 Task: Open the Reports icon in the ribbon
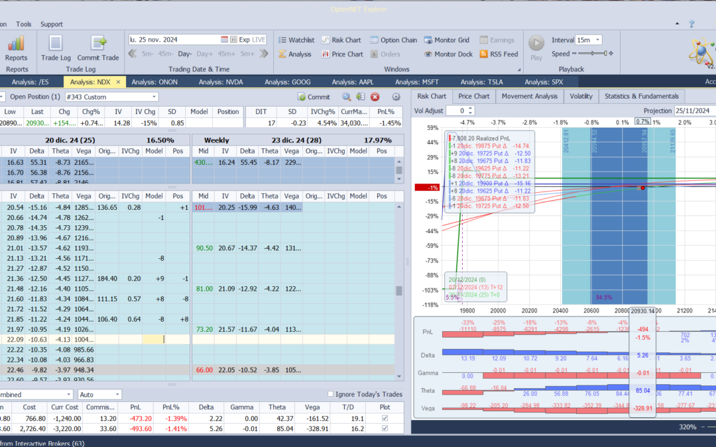[x=16, y=45]
